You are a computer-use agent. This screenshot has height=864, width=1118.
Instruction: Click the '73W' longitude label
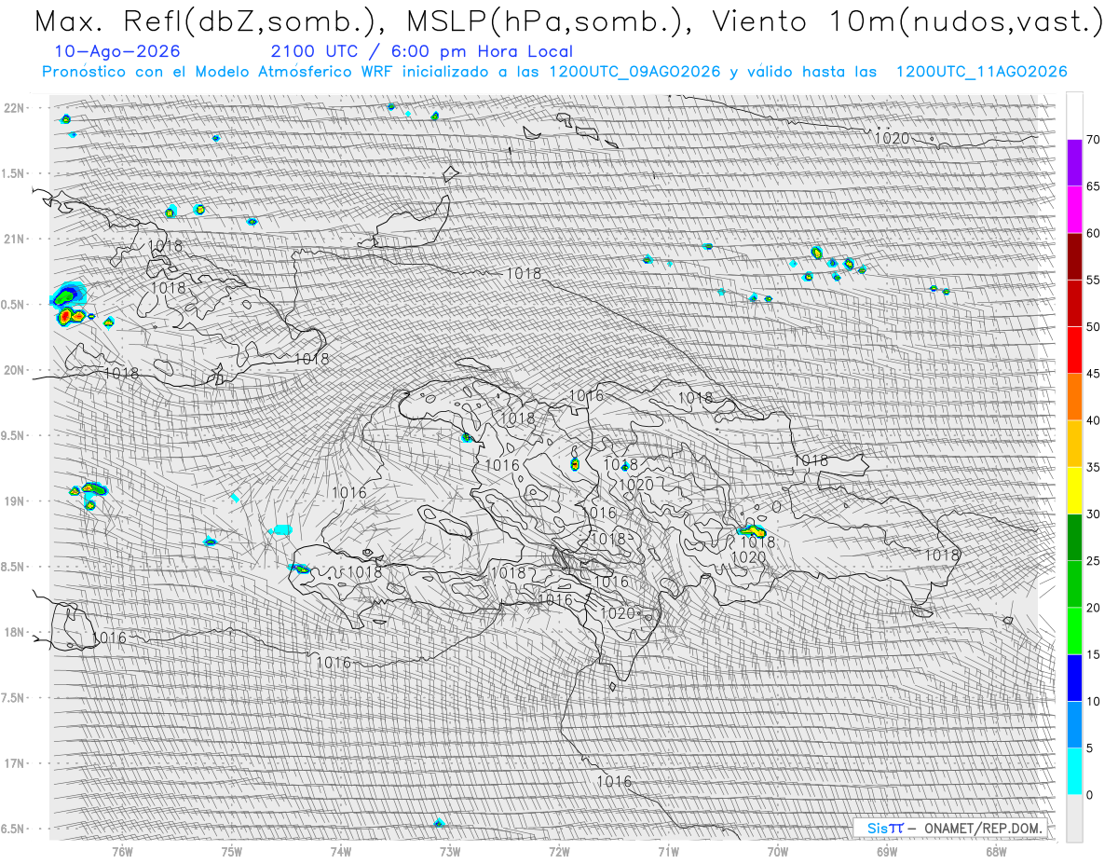[450, 851]
